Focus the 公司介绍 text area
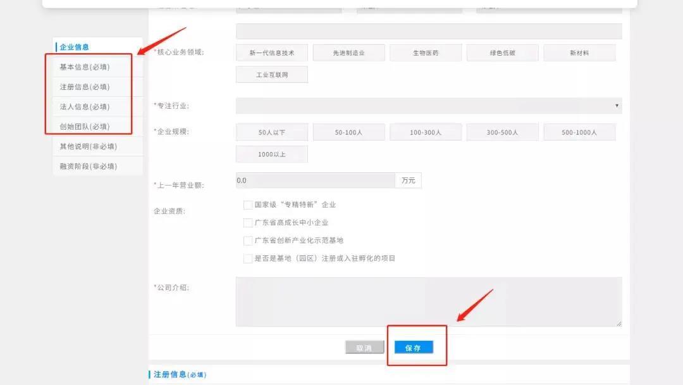 tap(428, 301)
